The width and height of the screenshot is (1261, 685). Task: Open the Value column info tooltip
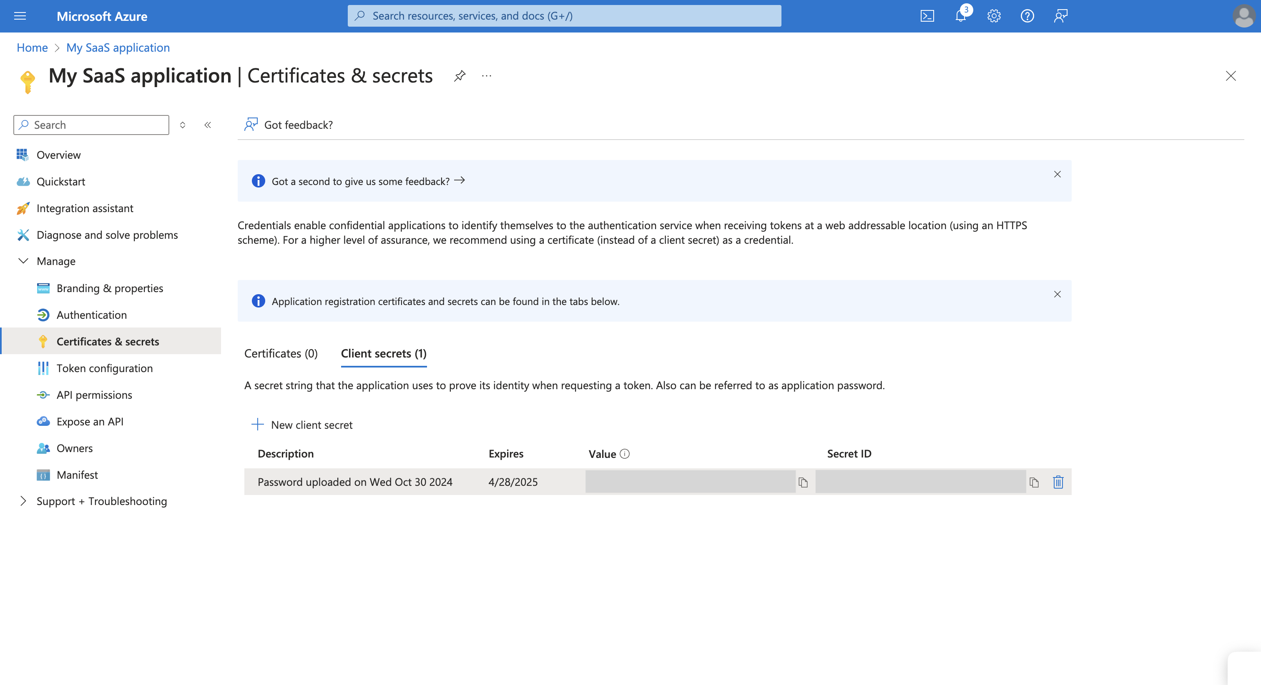tap(625, 454)
